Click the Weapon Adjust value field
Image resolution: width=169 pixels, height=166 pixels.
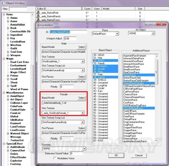coord(70,39)
